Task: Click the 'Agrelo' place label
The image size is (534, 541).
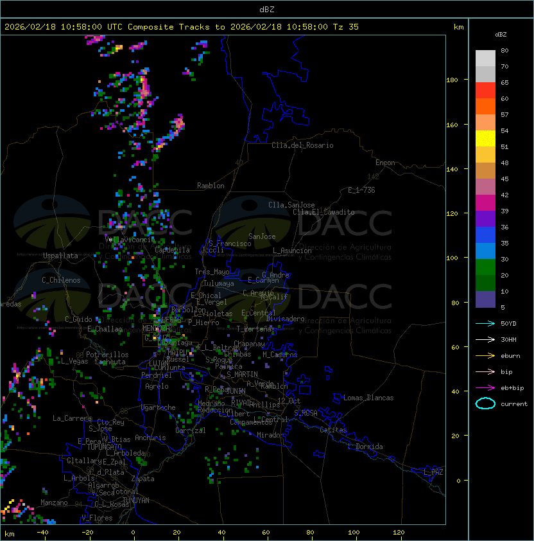Action: coord(157,386)
